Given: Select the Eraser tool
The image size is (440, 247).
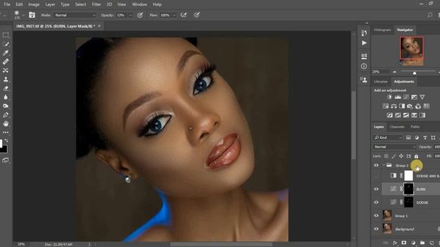Looking at the screenshot, I should pos(5,89).
